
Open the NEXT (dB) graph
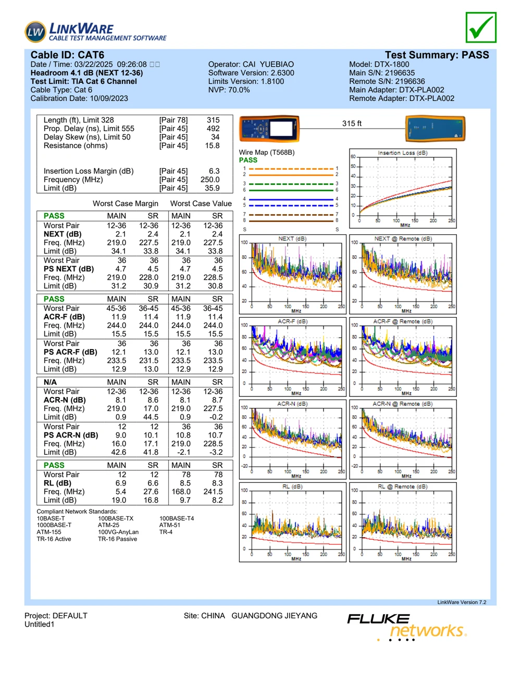click(x=292, y=274)
